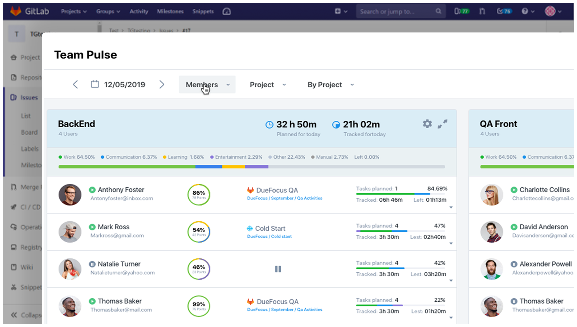
Task: Open the Members dropdown
Action: pos(207,85)
